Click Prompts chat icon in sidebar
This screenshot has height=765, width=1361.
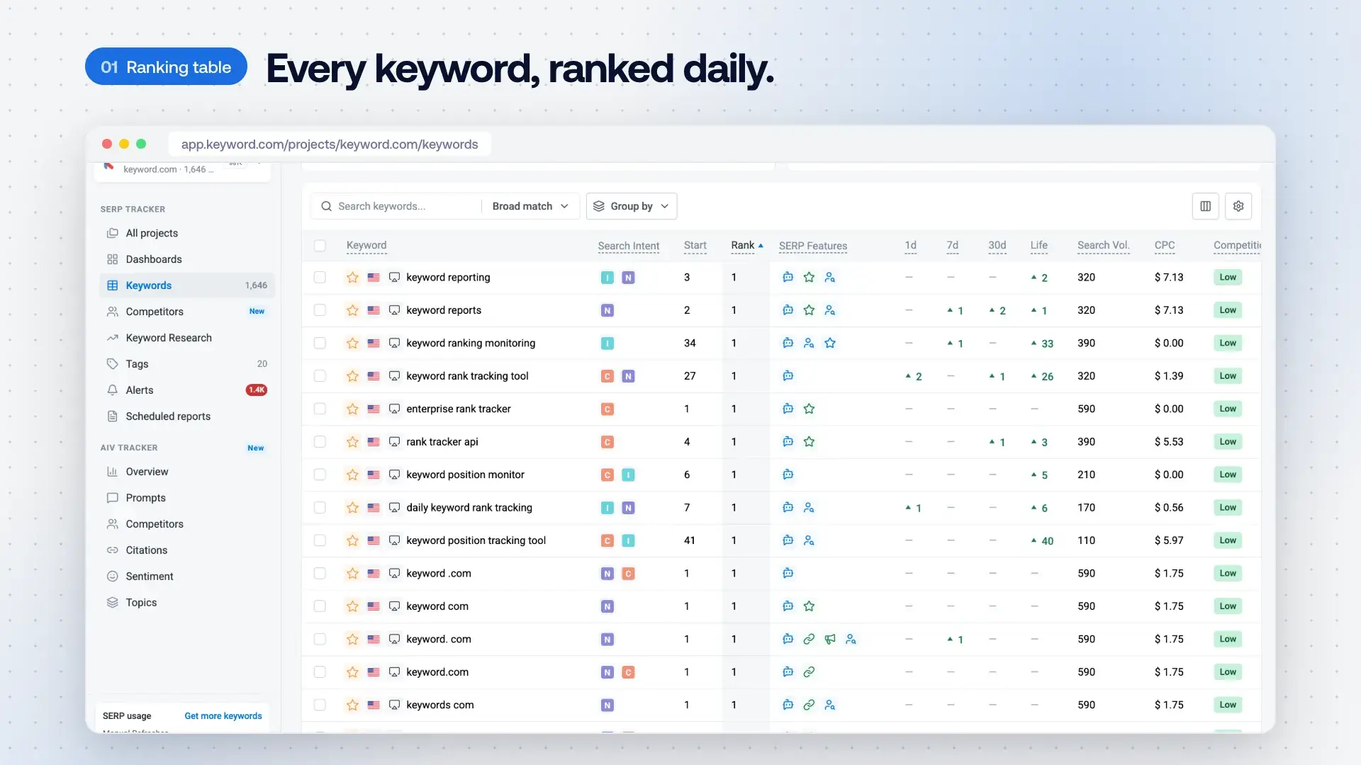point(112,498)
